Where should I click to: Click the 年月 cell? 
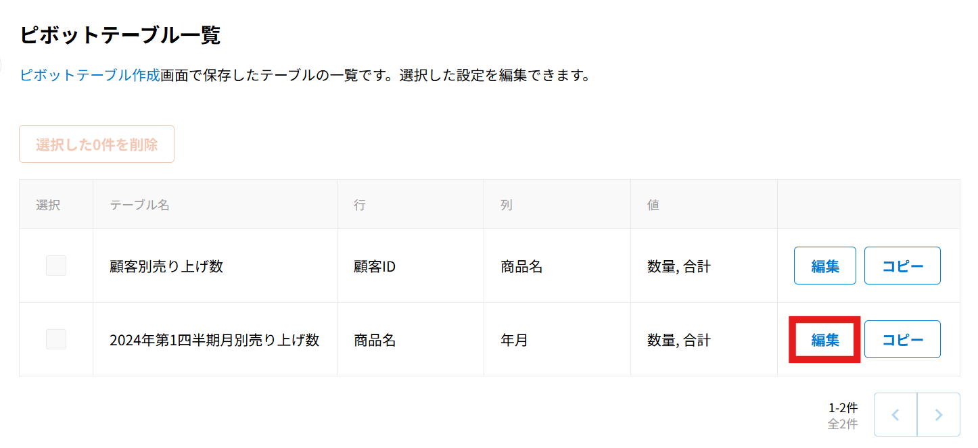tap(514, 340)
